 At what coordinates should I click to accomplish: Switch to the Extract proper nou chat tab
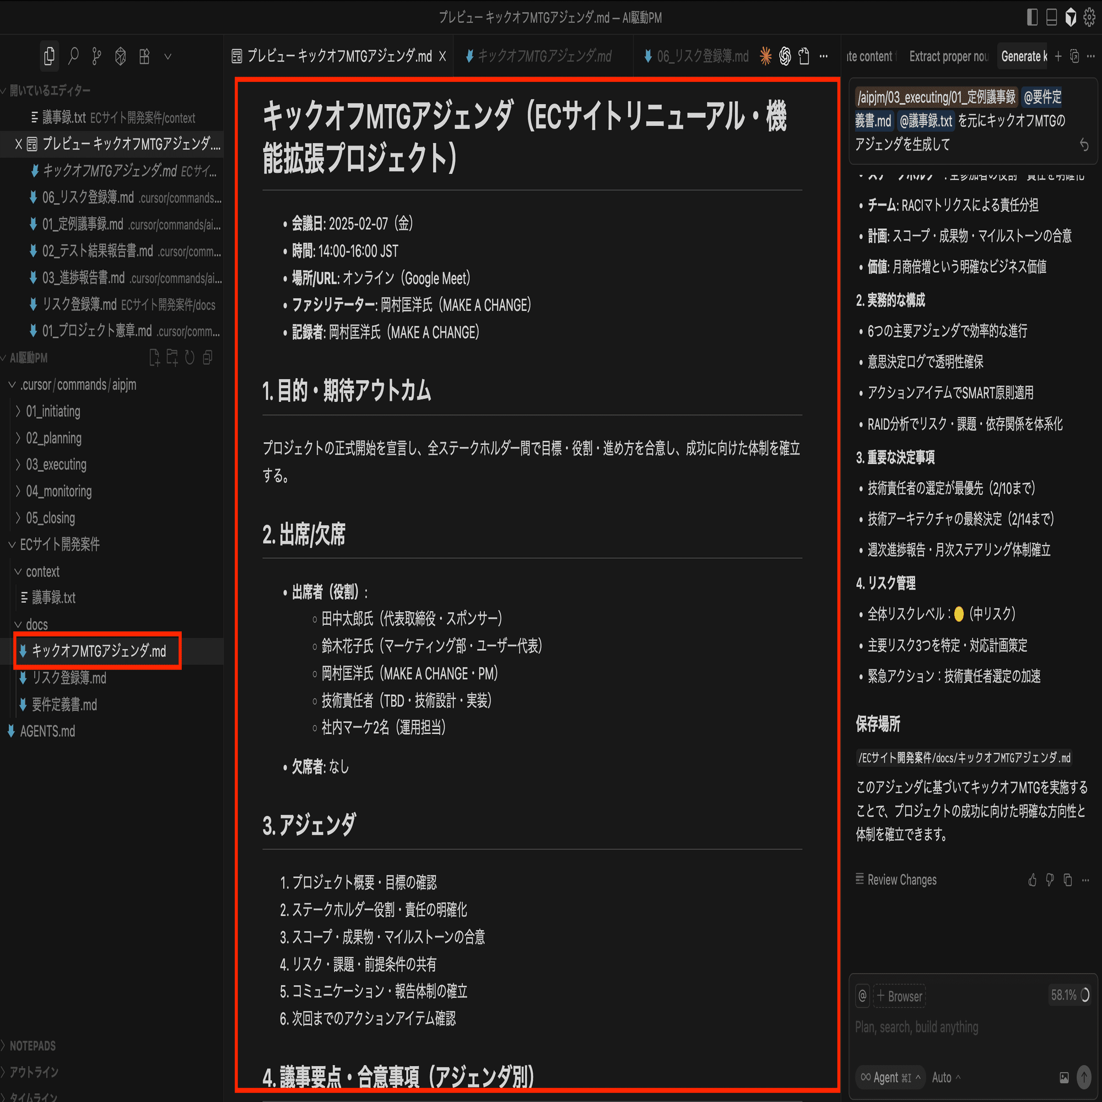[x=949, y=56]
